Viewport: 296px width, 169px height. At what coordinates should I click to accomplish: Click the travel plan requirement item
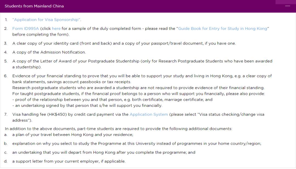pyautogui.click(x=73, y=134)
